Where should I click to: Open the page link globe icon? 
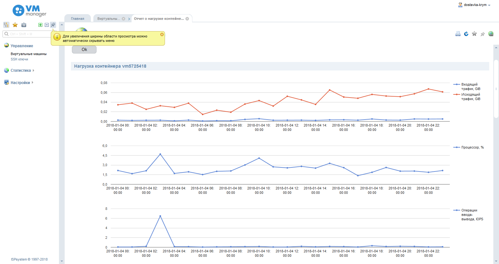click(x=491, y=34)
